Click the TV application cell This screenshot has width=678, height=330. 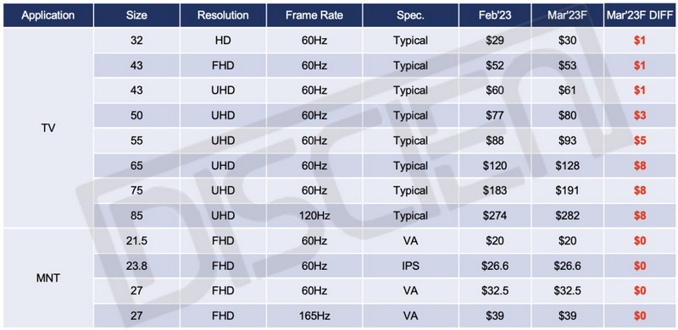(48, 128)
